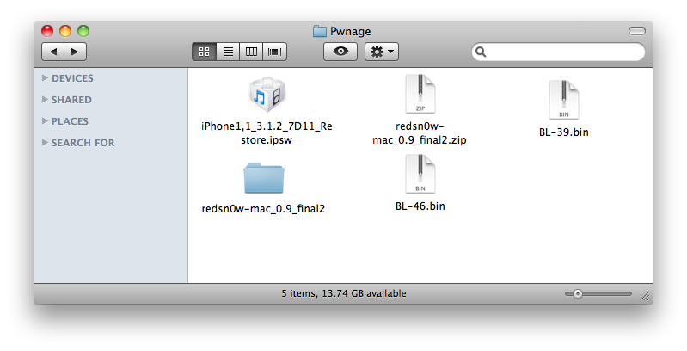This screenshot has height=351, width=687.
Task: Click the magnifying glass search icon
Action: click(x=481, y=52)
